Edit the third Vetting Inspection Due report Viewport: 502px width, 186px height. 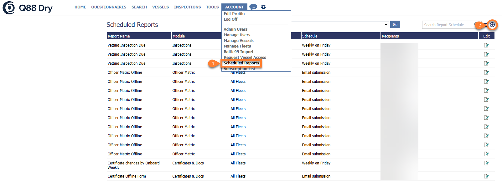click(x=486, y=63)
